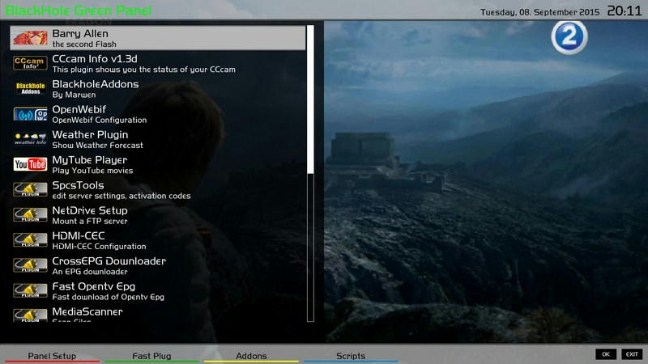Click the EXIT button
This screenshot has width=648, height=364.
(x=632, y=354)
